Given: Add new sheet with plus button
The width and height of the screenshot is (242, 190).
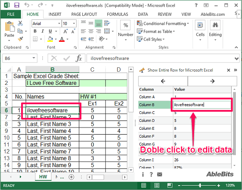Looking at the screenshot, I should [71, 177].
